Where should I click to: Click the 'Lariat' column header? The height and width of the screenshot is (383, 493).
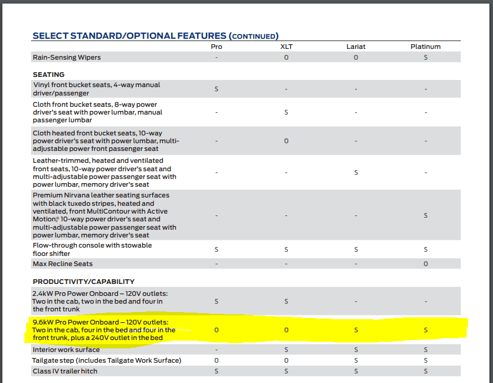(x=356, y=47)
